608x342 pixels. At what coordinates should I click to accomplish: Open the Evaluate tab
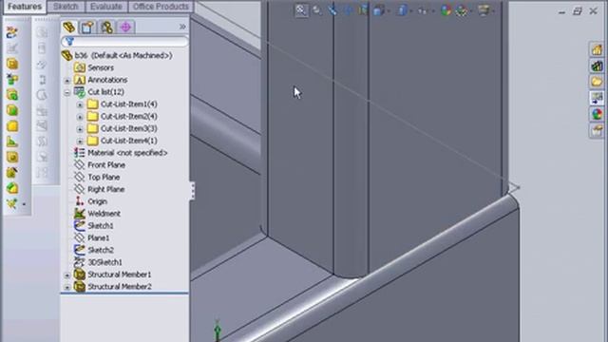105,7
